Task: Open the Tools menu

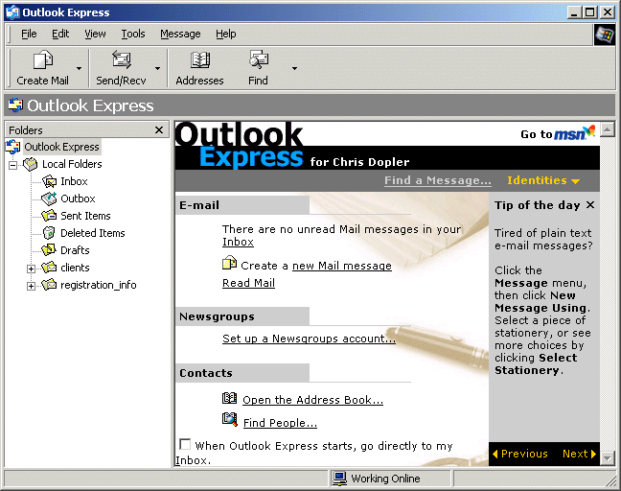Action: (133, 35)
